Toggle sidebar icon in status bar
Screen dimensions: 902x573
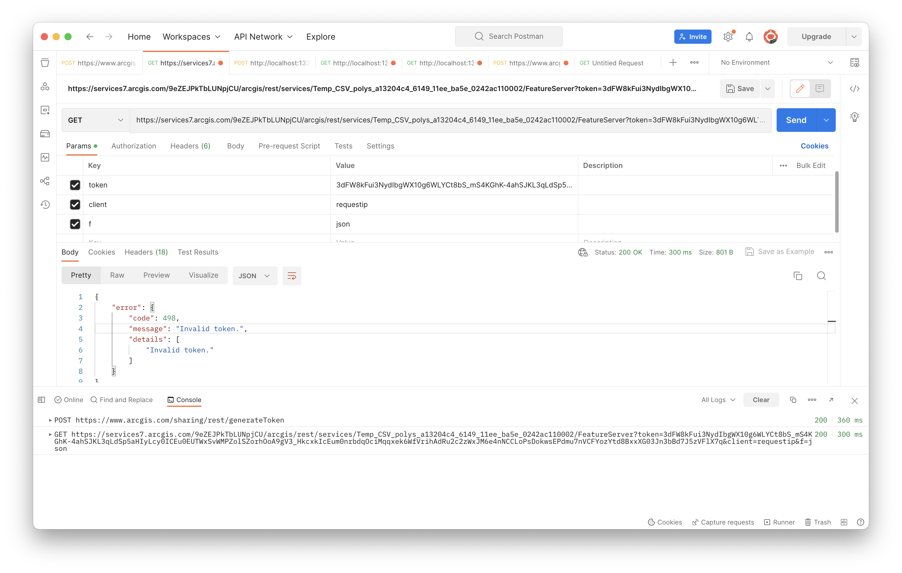[42, 400]
